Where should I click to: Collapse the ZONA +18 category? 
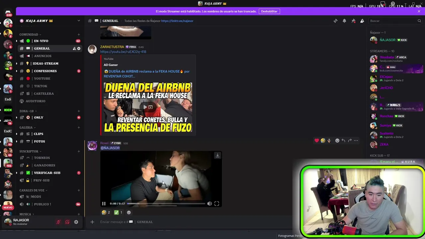point(28,111)
